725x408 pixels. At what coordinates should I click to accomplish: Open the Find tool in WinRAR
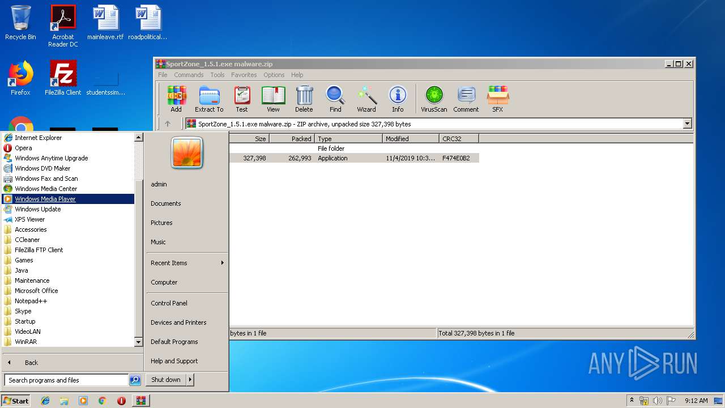[335, 99]
